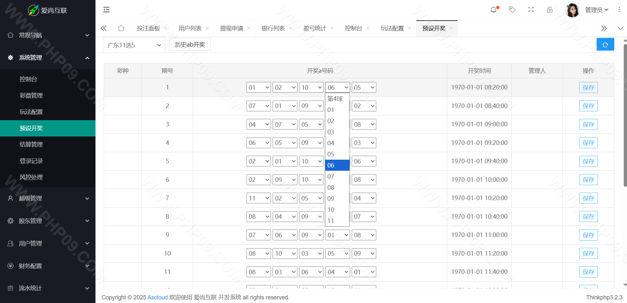This screenshot has height=303, width=627.
Task: Click the vertical page scrollbar
Action: (625, 114)
